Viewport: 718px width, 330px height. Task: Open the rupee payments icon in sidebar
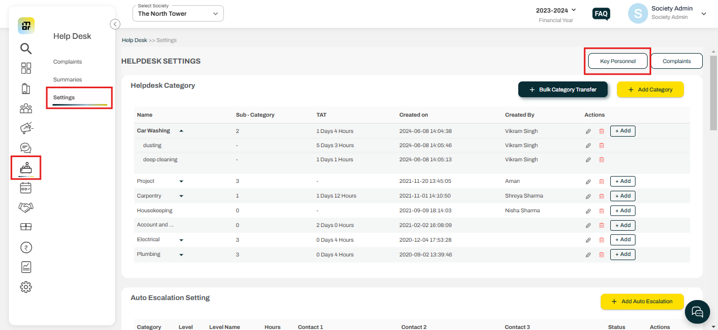[x=26, y=247]
